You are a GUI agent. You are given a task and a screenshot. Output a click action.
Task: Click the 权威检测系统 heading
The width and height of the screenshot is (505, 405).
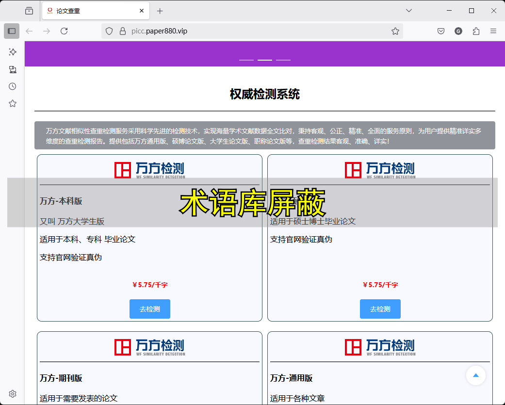[265, 94]
